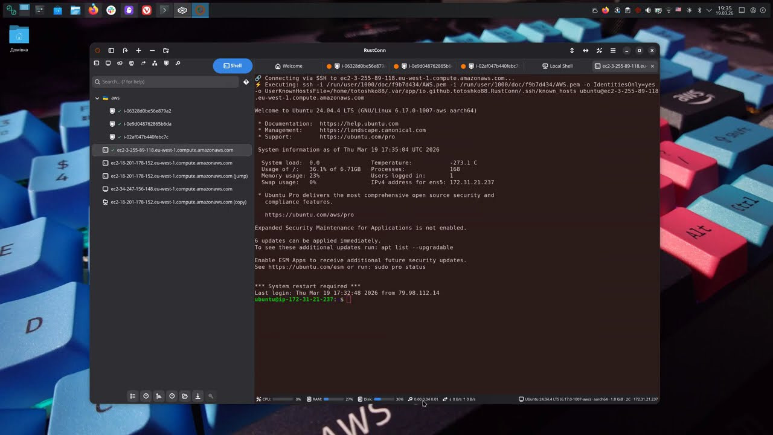Click the key filter icon above search

[x=178, y=63]
